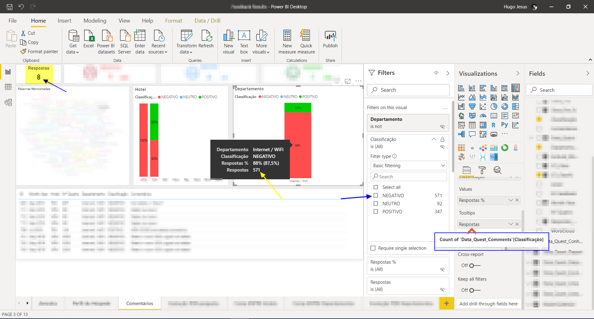
Task: Choose the line chart visualization
Action: [x=461, y=97]
